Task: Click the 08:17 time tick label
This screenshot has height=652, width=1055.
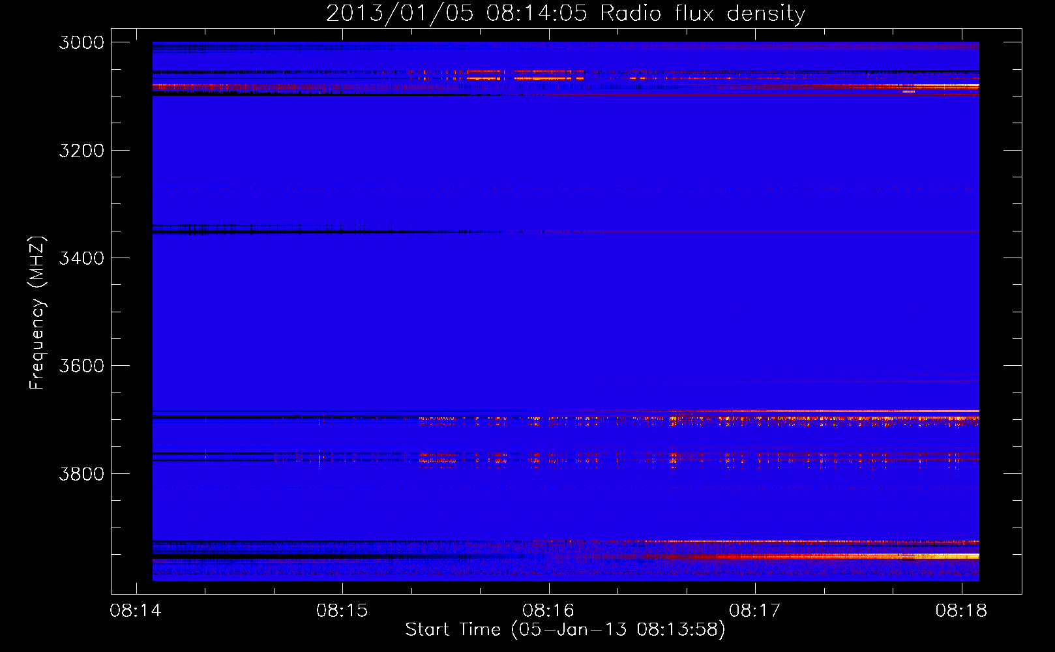Action: point(755,610)
